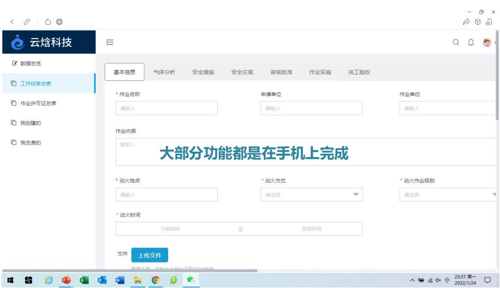Click the refresh icon in top bar

pyautogui.click(x=48, y=22)
